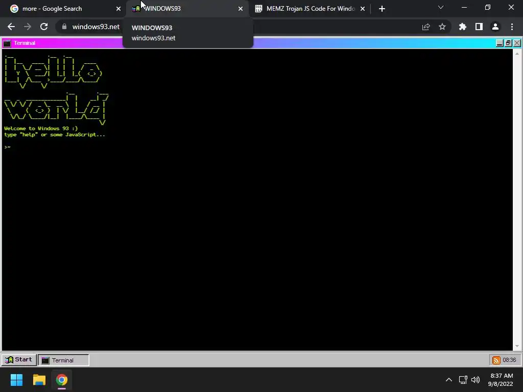Open the Windows 93 Start menu

[19, 360]
